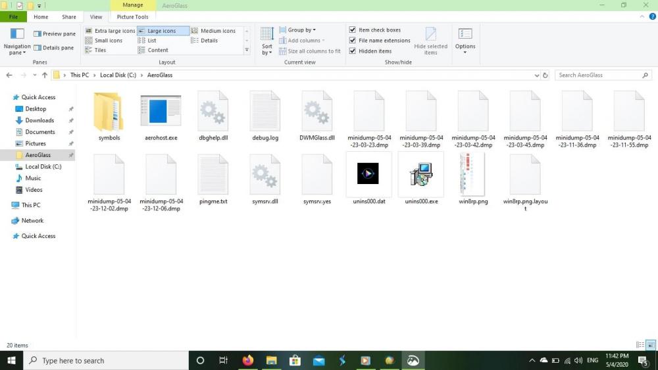Select the aerohost.exe file icon
Screen dimensions: 658x370
click(161, 111)
